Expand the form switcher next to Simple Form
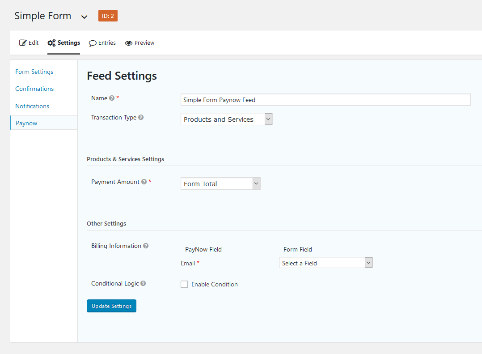This screenshot has width=482, height=354. click(84, 16)
